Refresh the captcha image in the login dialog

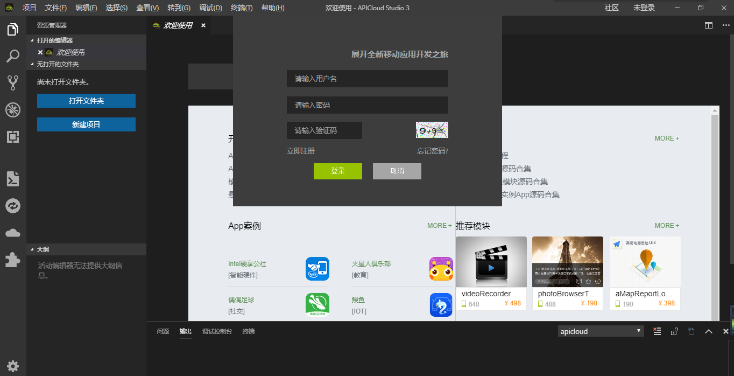click(x=432, y=130)
